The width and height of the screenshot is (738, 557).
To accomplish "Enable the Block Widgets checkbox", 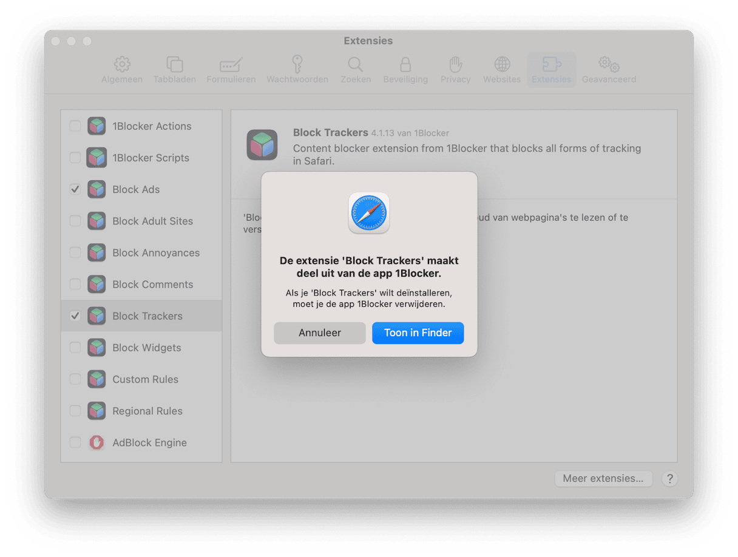I will pyautogui.click(x=75, y=348).
